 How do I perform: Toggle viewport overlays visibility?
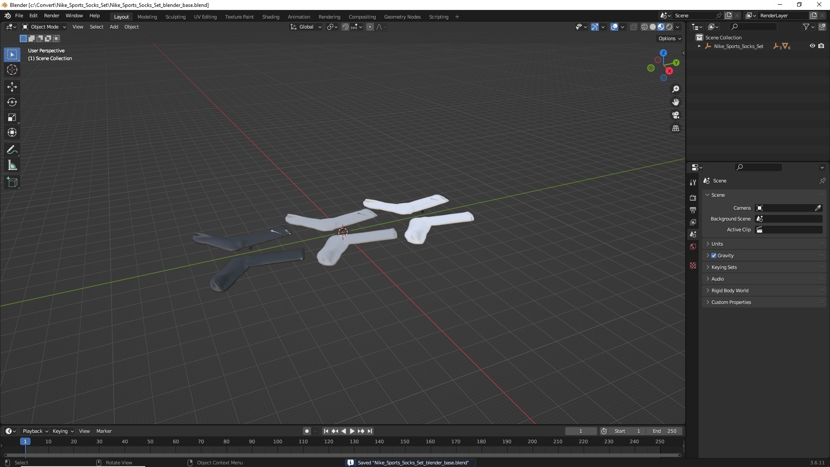pyautogui.click(x=614, y=27)
